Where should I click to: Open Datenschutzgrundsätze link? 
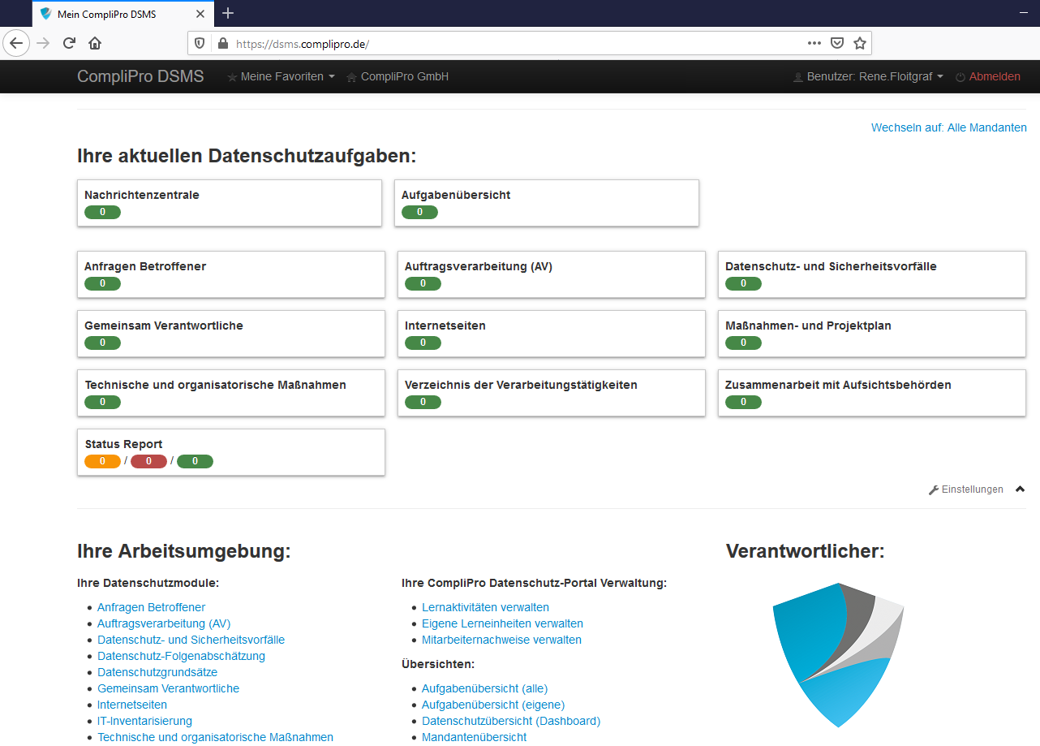[x=157, y=672]
